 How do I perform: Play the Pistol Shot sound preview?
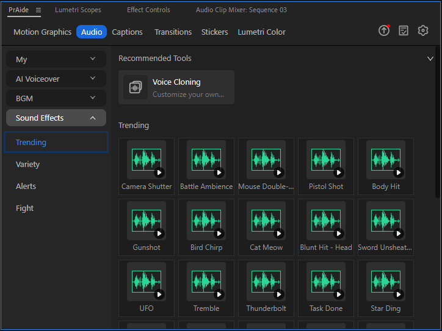(x=339, y=173)
